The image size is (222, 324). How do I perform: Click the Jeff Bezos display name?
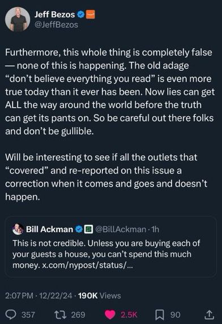pos(54,15)
